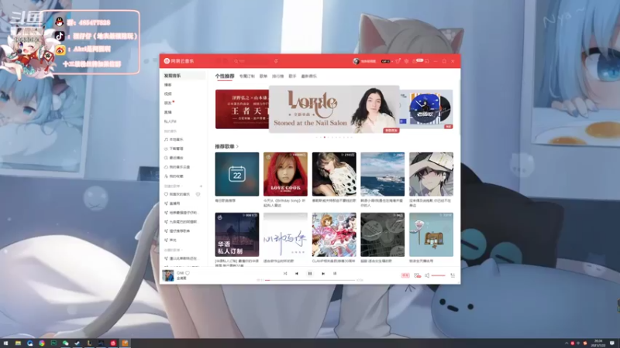The height and width of the screenshot is (348, 620).
Task: Open the sound quality badge
Action: [x=405, y=275]
